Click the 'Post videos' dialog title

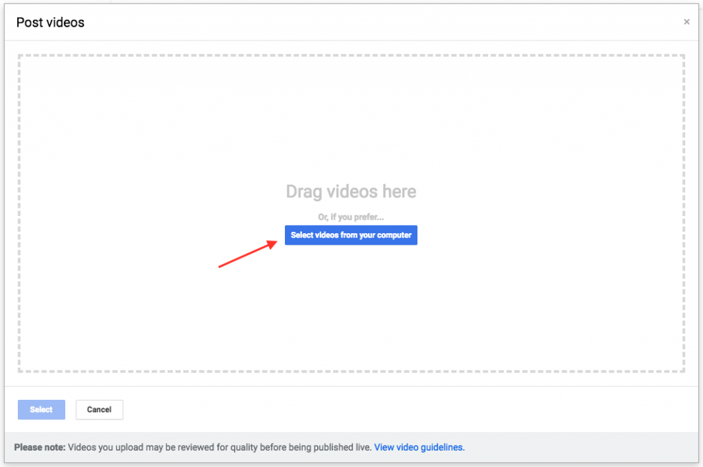pyautogui.click(x=50, y=23)
